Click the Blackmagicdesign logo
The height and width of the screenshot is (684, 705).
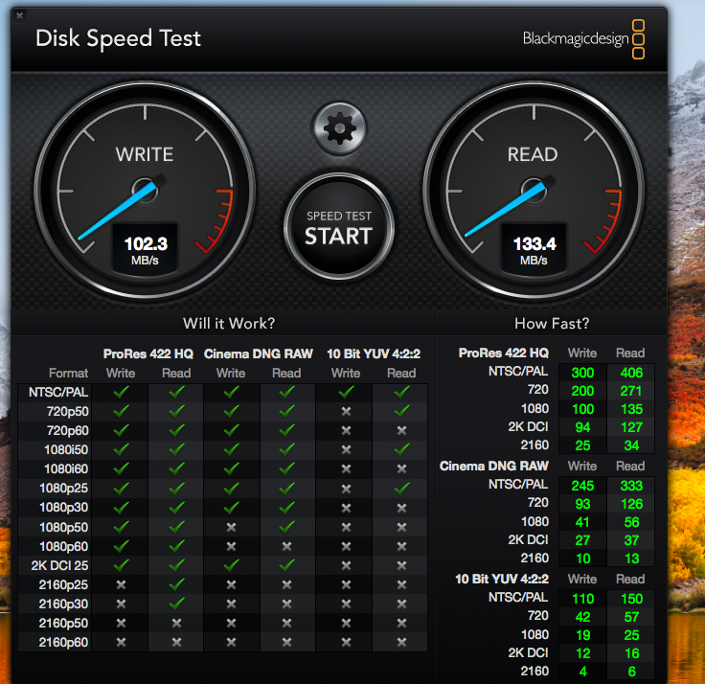tap(583, 38)
